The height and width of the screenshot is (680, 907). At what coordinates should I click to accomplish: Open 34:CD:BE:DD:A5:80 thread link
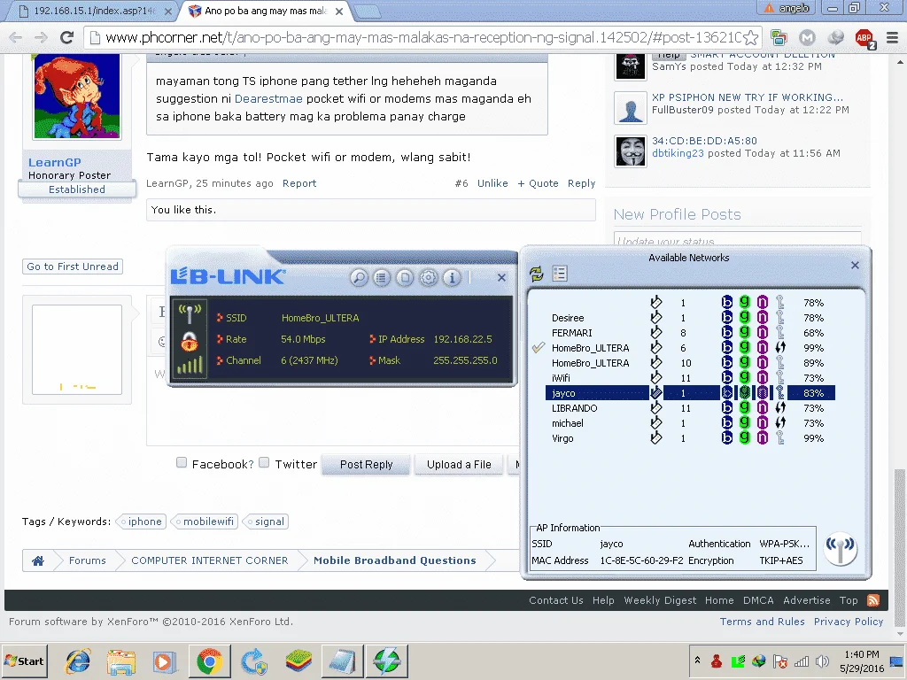click(x=704, y=141)
